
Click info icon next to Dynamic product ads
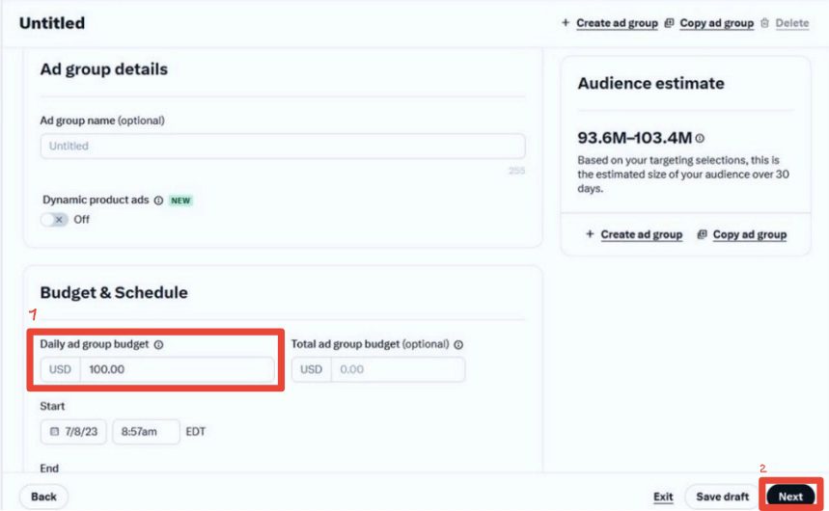(x=158, y=201)
